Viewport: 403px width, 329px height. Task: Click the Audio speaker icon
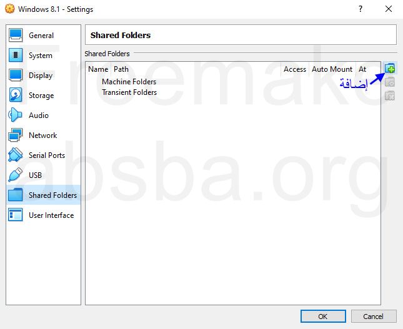[15, 115]
